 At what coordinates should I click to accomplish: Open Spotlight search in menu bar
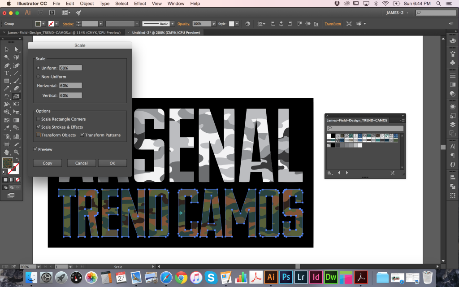pos(438,4)
